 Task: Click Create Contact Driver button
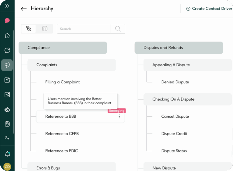[209, 9]
